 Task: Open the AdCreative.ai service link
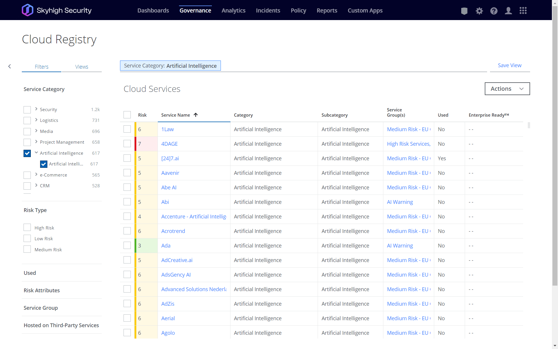click(177, 260)
